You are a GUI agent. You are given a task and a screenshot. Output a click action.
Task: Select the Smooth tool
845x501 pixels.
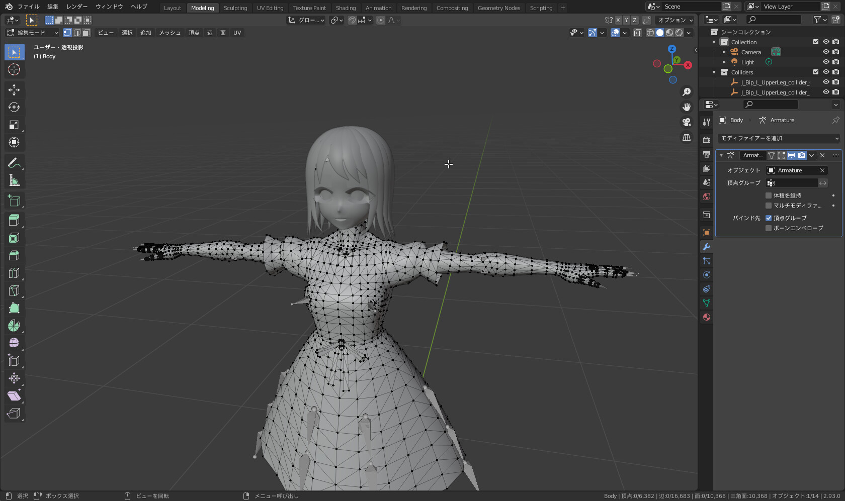pos(14,343)
